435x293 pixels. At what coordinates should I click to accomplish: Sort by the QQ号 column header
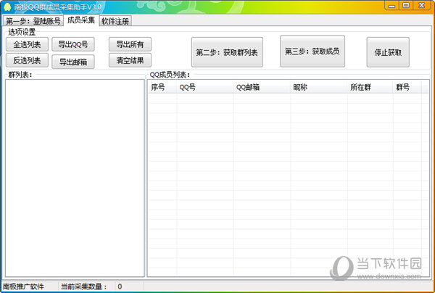[x=204, y=88]
